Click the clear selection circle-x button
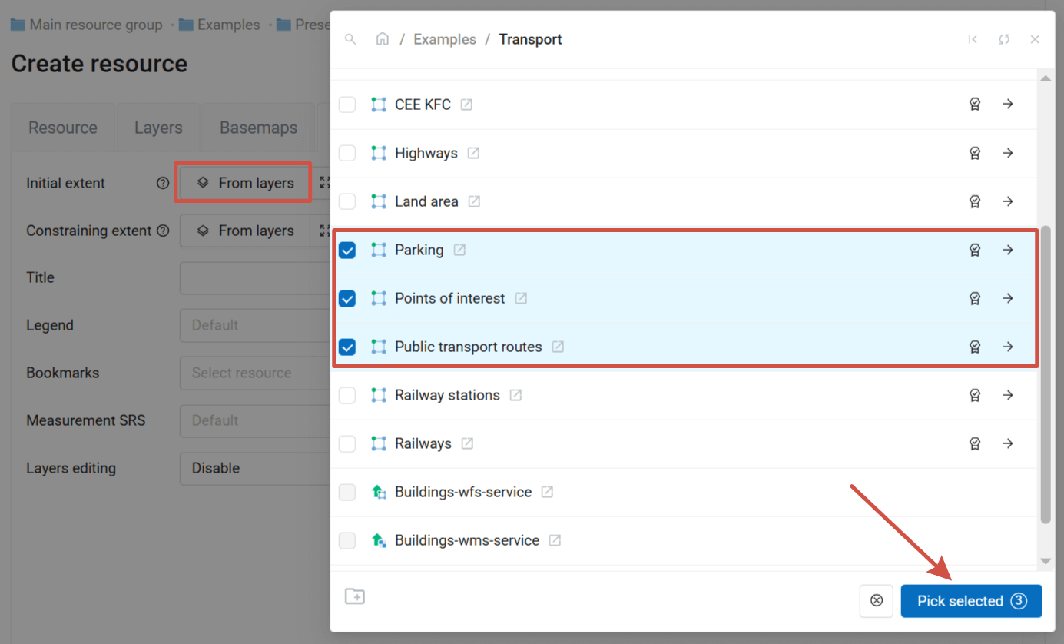Image resolution: width=1064 pixels, height=644 pixels. tap(877, 601)
